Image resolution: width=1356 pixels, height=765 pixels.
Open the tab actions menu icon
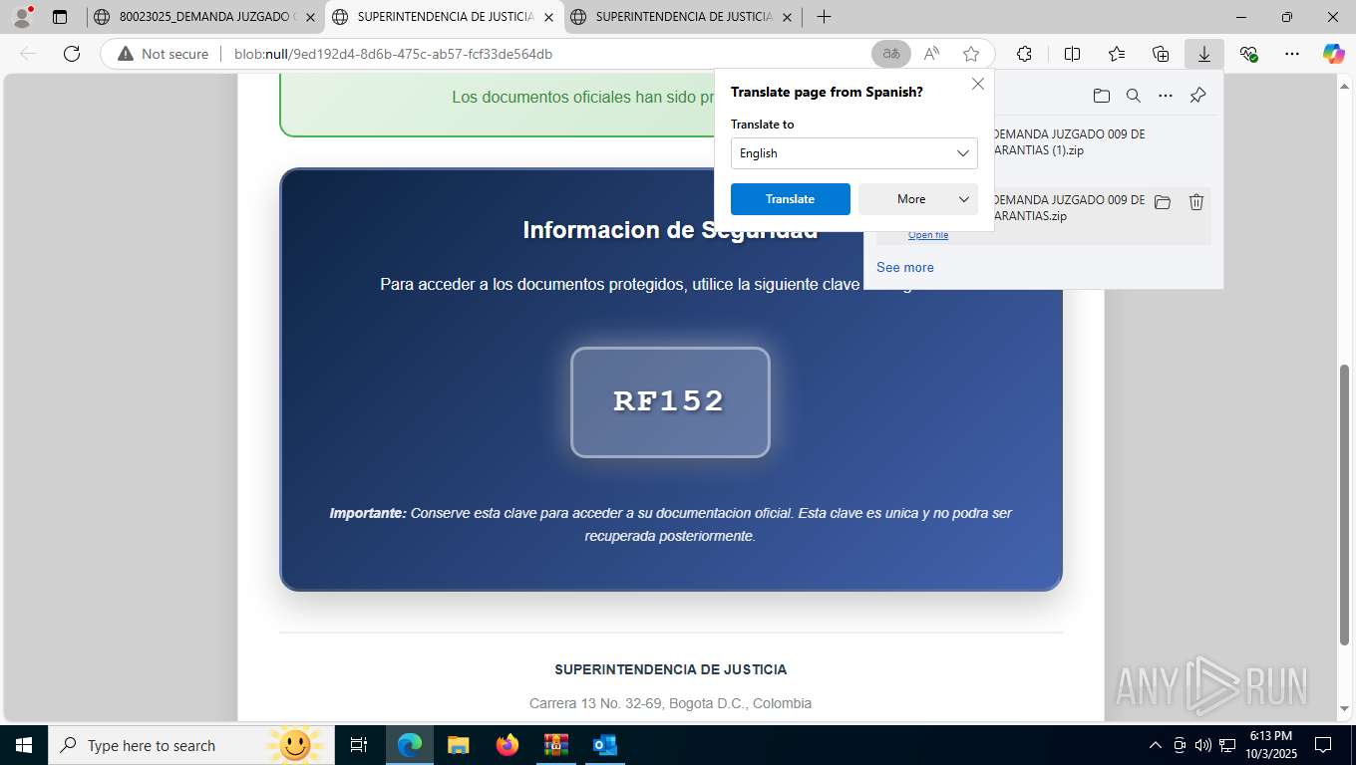60,17
